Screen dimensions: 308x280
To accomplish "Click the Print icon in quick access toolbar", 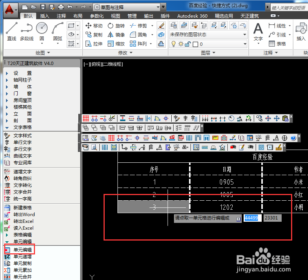I will [61, 7].
